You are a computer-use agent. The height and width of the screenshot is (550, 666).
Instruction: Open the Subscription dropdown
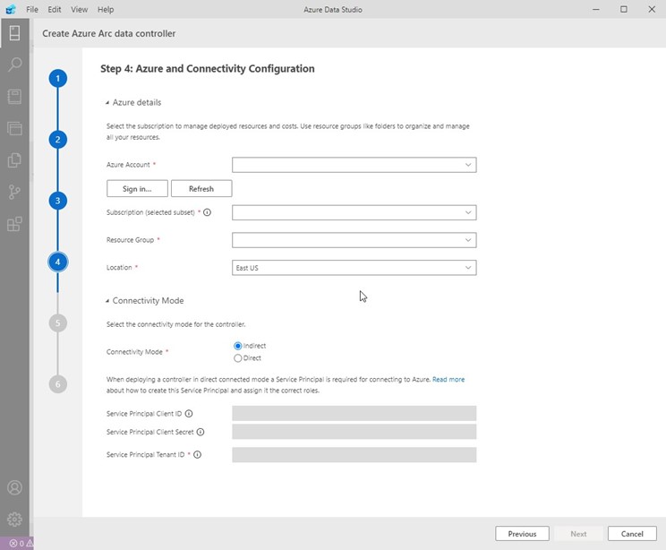[354, 212]
